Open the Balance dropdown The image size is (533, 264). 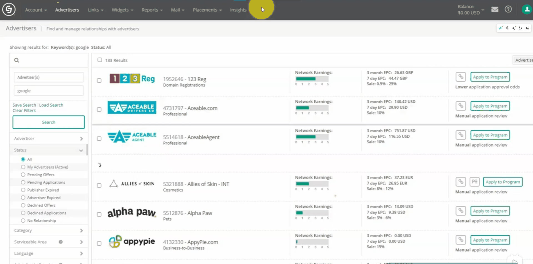tap(471, 10)
